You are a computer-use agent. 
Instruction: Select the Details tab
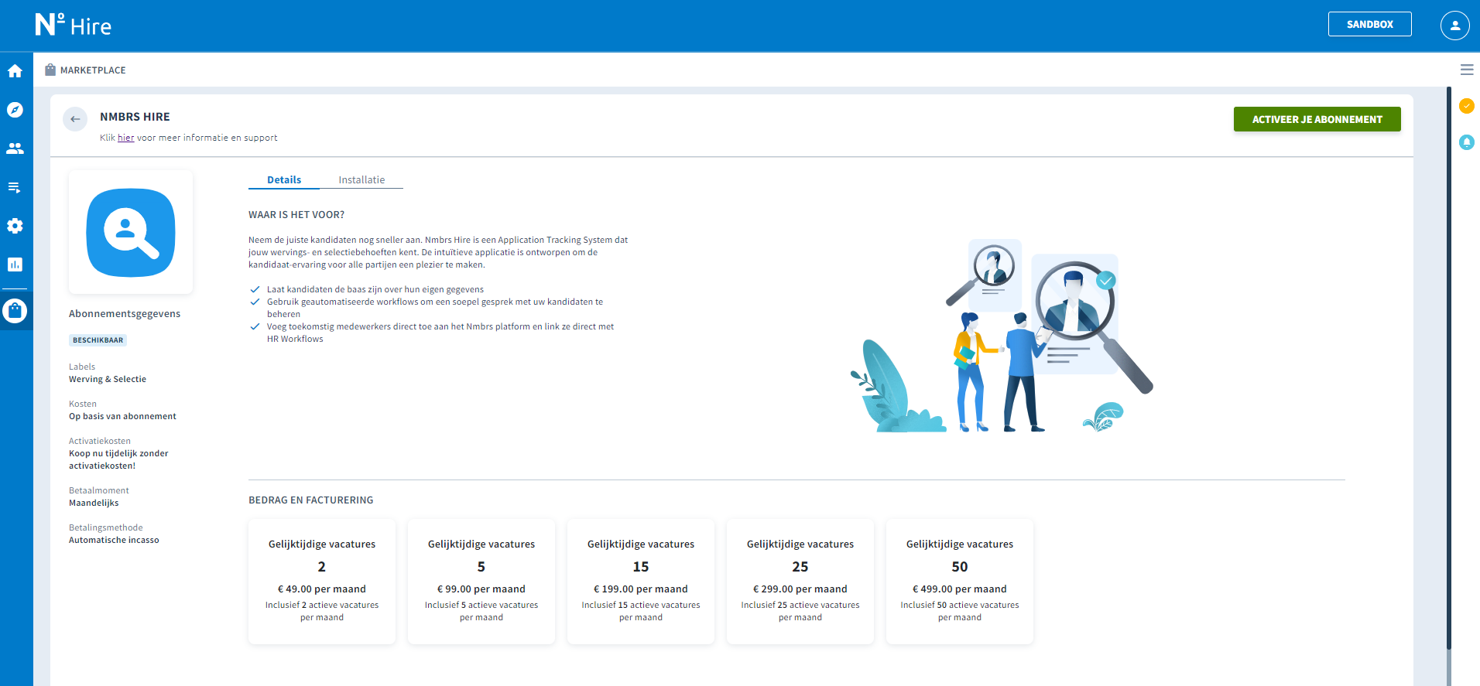point(284,179)
